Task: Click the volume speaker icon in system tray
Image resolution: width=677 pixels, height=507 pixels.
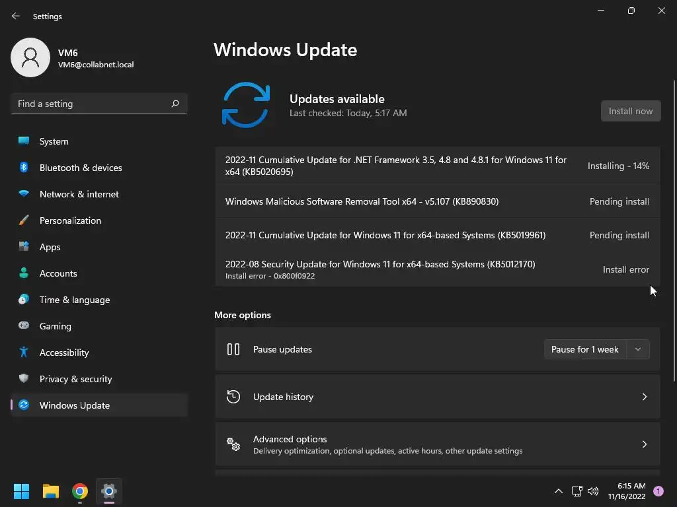Action: coord(593,491)
